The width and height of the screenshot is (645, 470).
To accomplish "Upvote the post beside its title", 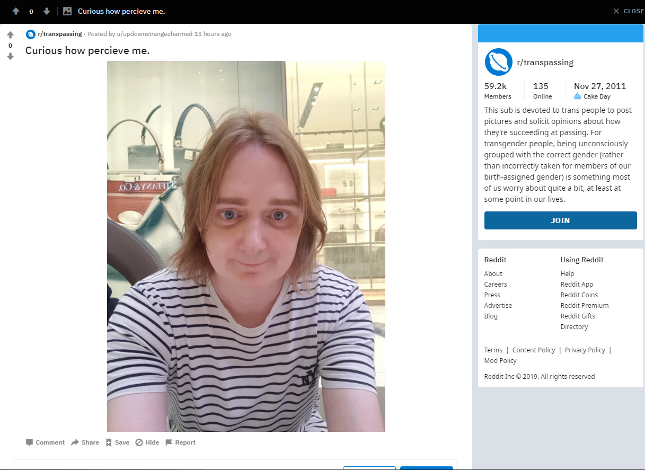I will 10,35.
